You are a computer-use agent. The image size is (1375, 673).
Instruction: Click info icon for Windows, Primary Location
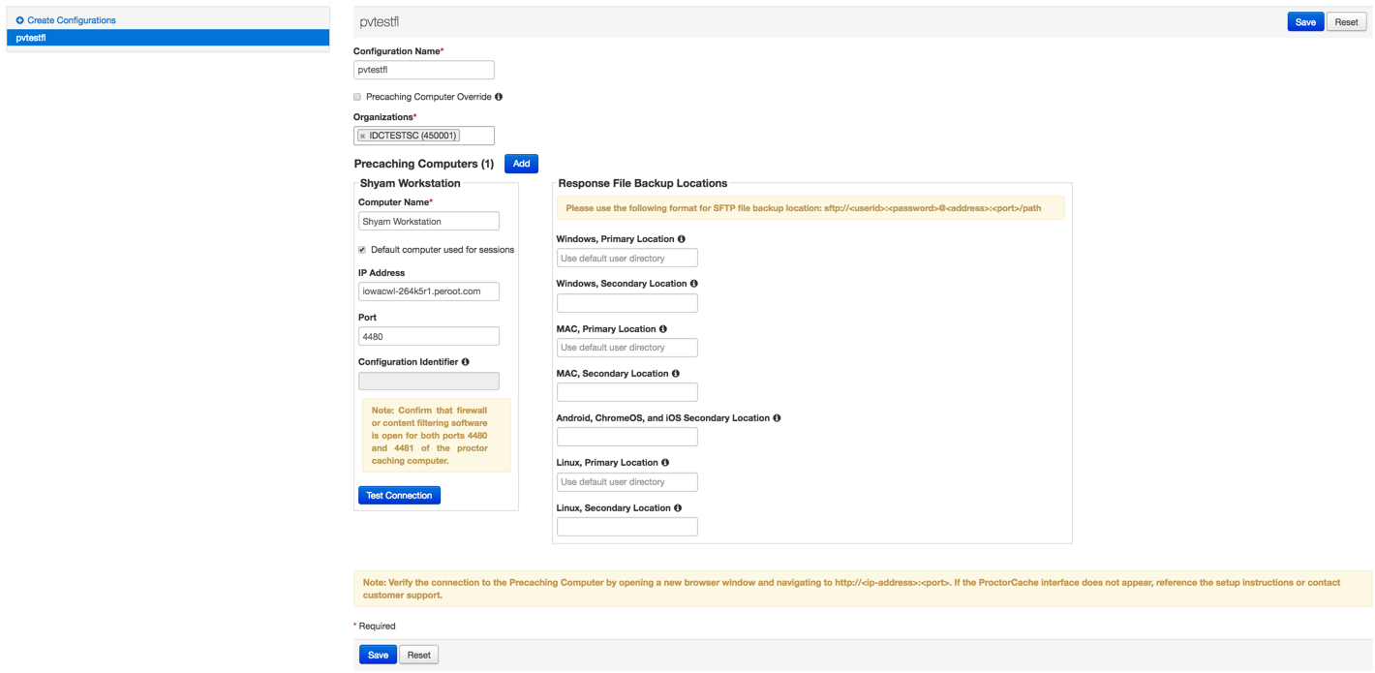coord(682,239)
